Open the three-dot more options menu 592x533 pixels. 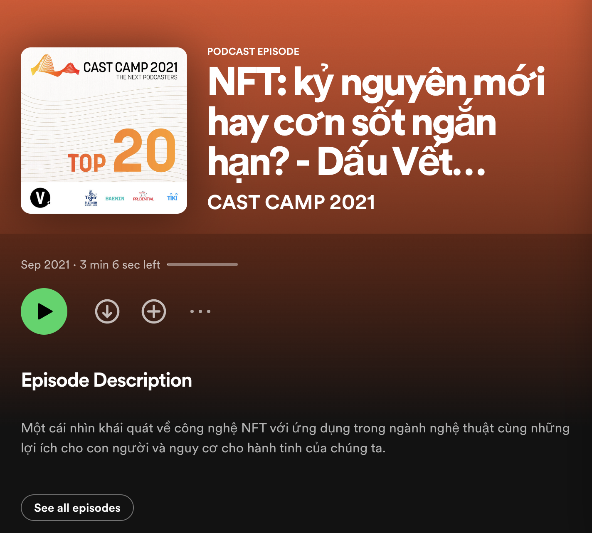coord(200,311)
